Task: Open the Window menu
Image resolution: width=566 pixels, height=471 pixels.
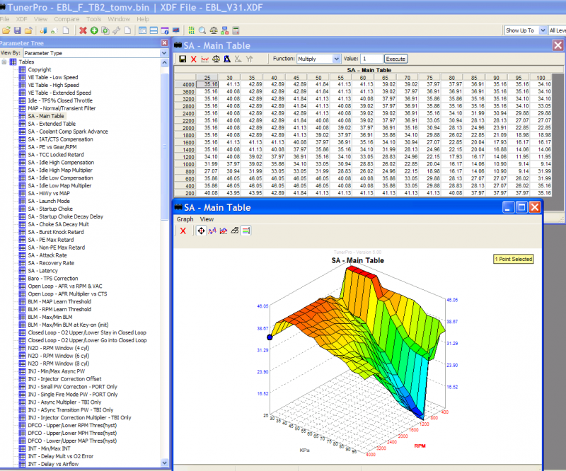Action: pyautogui.click(x=119, y=19)
